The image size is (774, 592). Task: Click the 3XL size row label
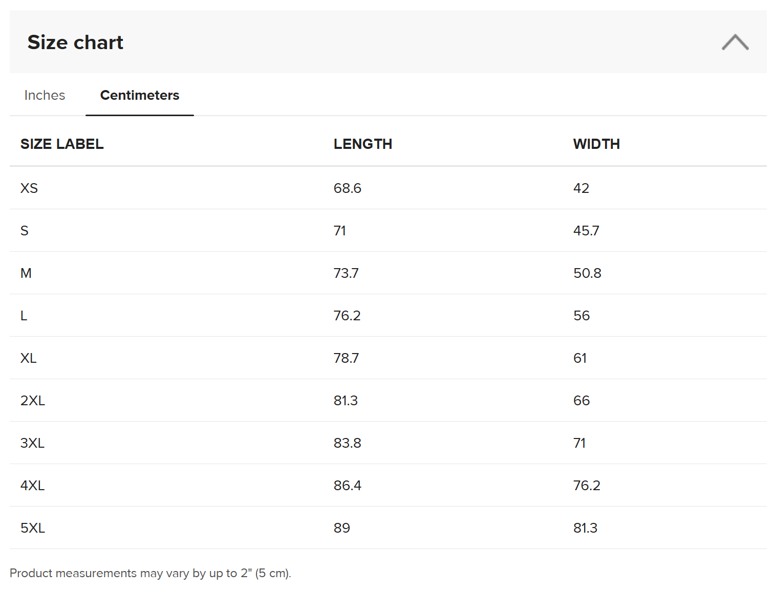[33, 443]
